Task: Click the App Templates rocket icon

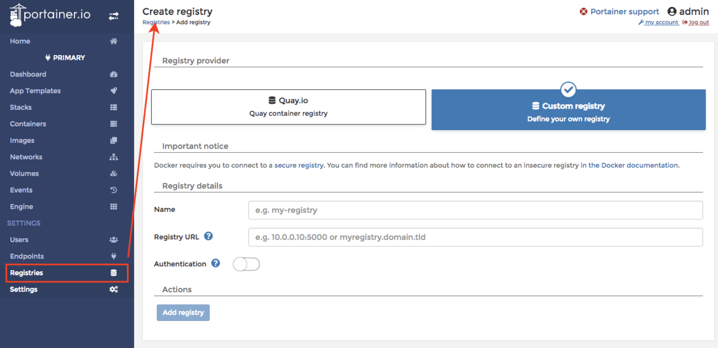Action: (113, 90)
